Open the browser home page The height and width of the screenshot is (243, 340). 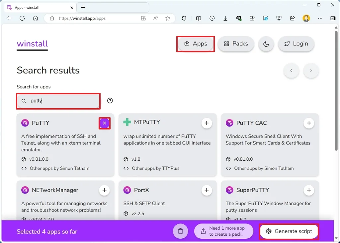pyautogui.click(x=36, y=18)
